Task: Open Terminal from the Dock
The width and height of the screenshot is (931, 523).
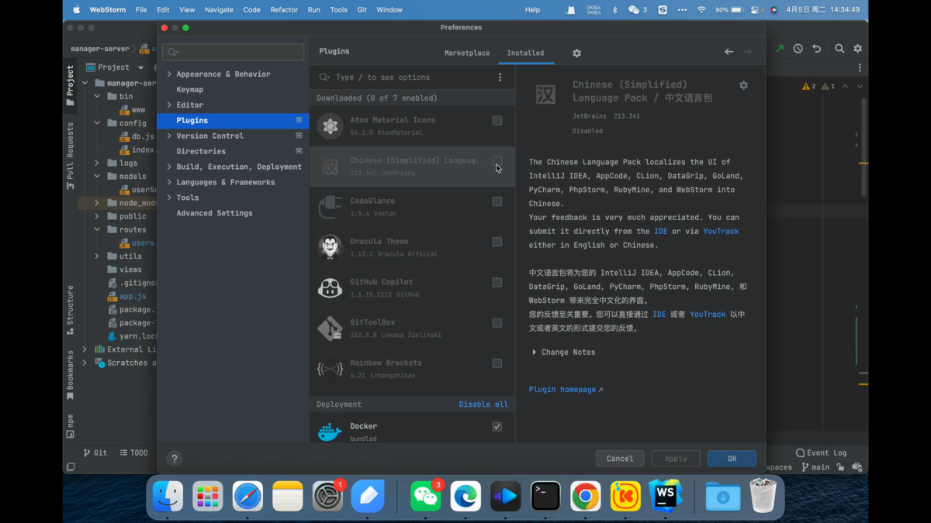Action: pos(545,497)
